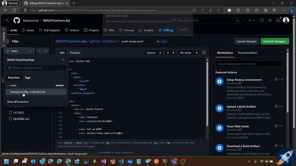Image resolution: width=296 pixels, height=166 pixels.
Task: Focus the Find or create a branch field
Action: click(x=36, y=68)
